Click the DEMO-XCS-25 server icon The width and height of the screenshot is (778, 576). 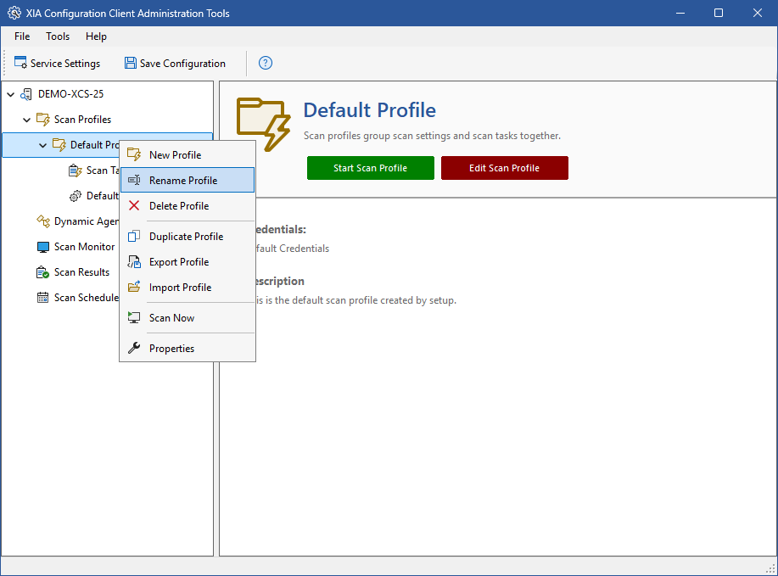(27, 94)
